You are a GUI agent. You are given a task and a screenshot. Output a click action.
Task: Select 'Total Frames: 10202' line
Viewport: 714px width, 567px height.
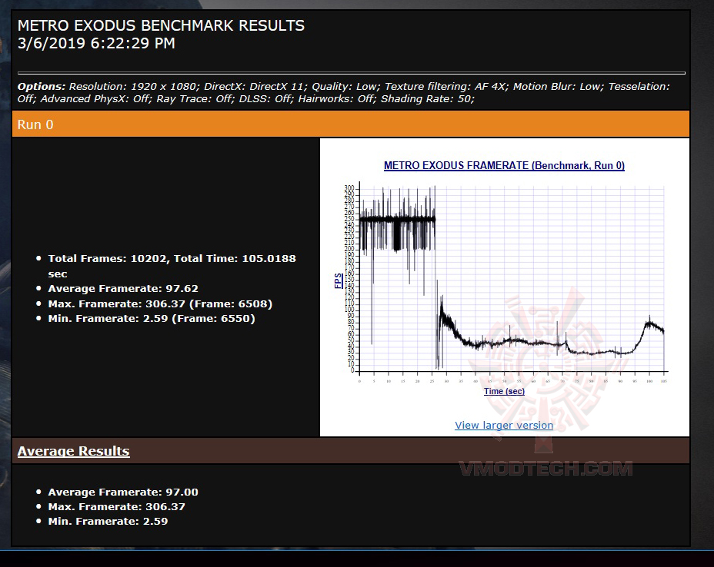172,266
